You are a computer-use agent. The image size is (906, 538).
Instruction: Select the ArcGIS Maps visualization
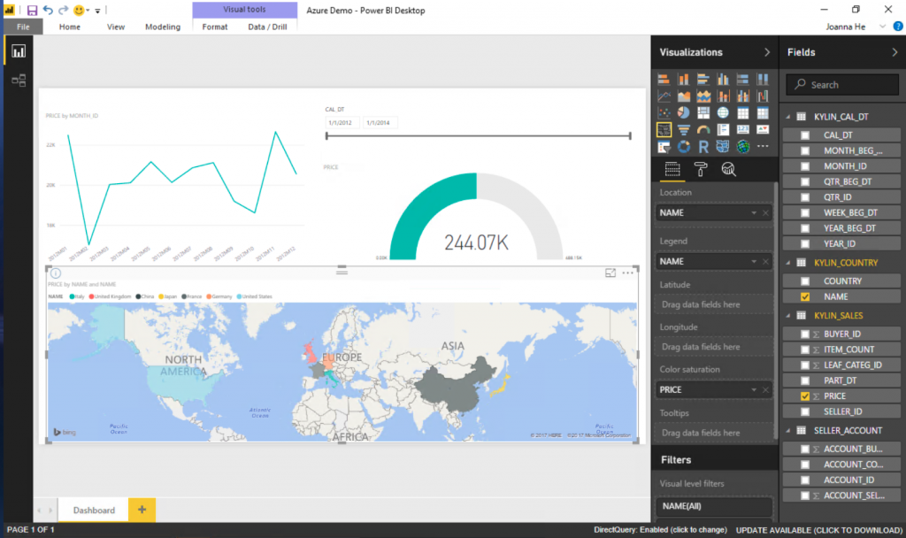tap(743, 147)
